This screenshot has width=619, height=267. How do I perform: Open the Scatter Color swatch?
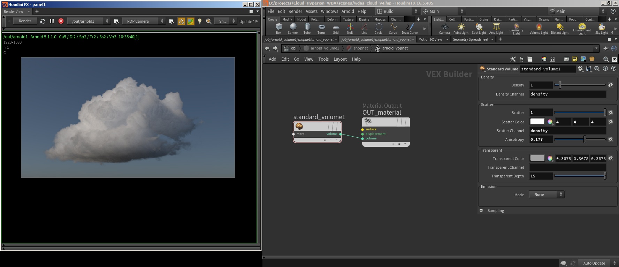537,122
